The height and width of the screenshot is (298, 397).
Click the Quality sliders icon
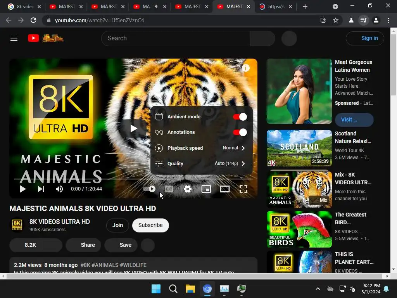[x=159, y=164]
